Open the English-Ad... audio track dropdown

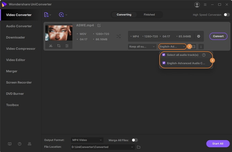[172, 47]
